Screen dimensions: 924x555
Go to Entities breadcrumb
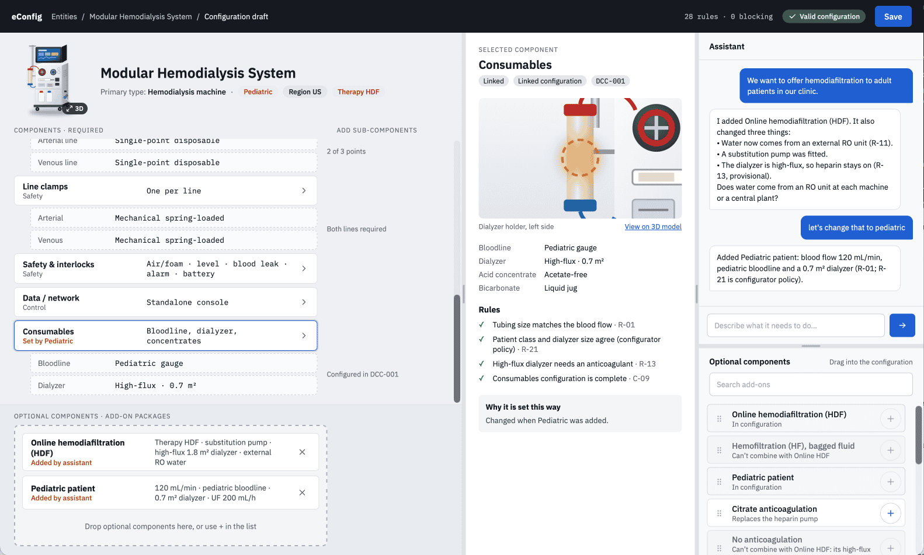pos(64,16)
